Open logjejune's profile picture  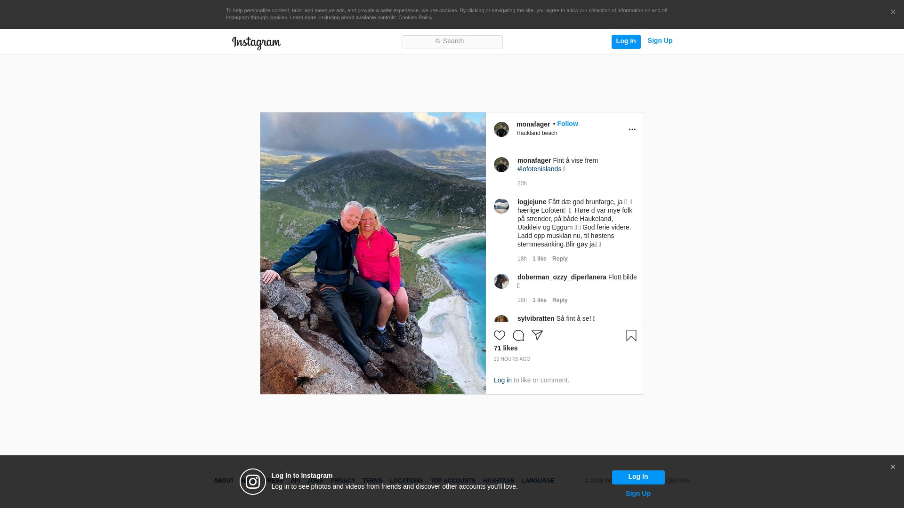501,206
